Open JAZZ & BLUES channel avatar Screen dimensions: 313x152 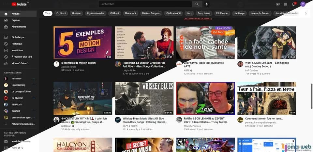tap(118, 120)
